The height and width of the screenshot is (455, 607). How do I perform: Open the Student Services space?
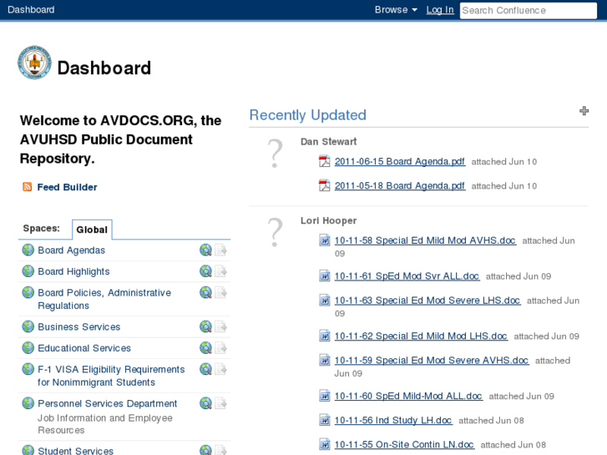click(x=75, y=450)
